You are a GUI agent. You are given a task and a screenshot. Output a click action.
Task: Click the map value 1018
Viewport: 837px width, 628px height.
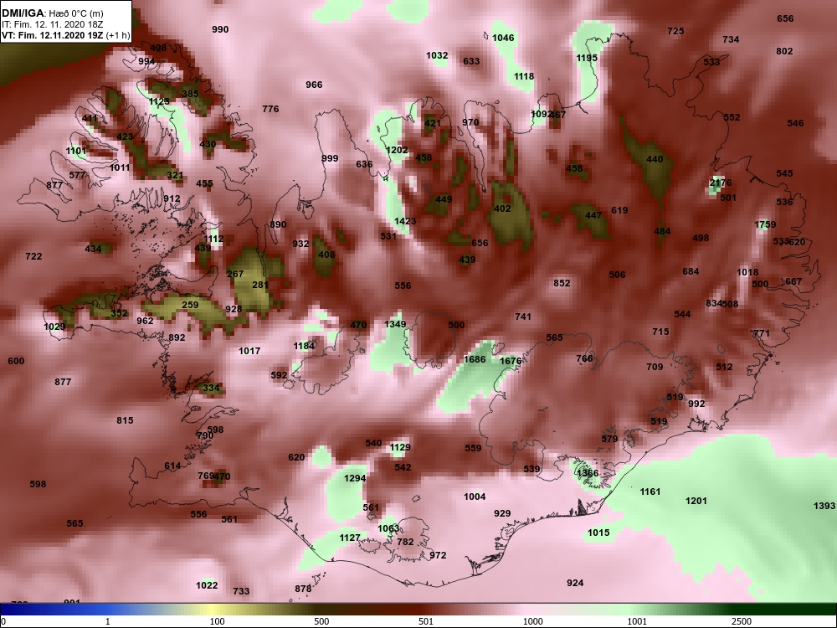(x=747, y=272)
